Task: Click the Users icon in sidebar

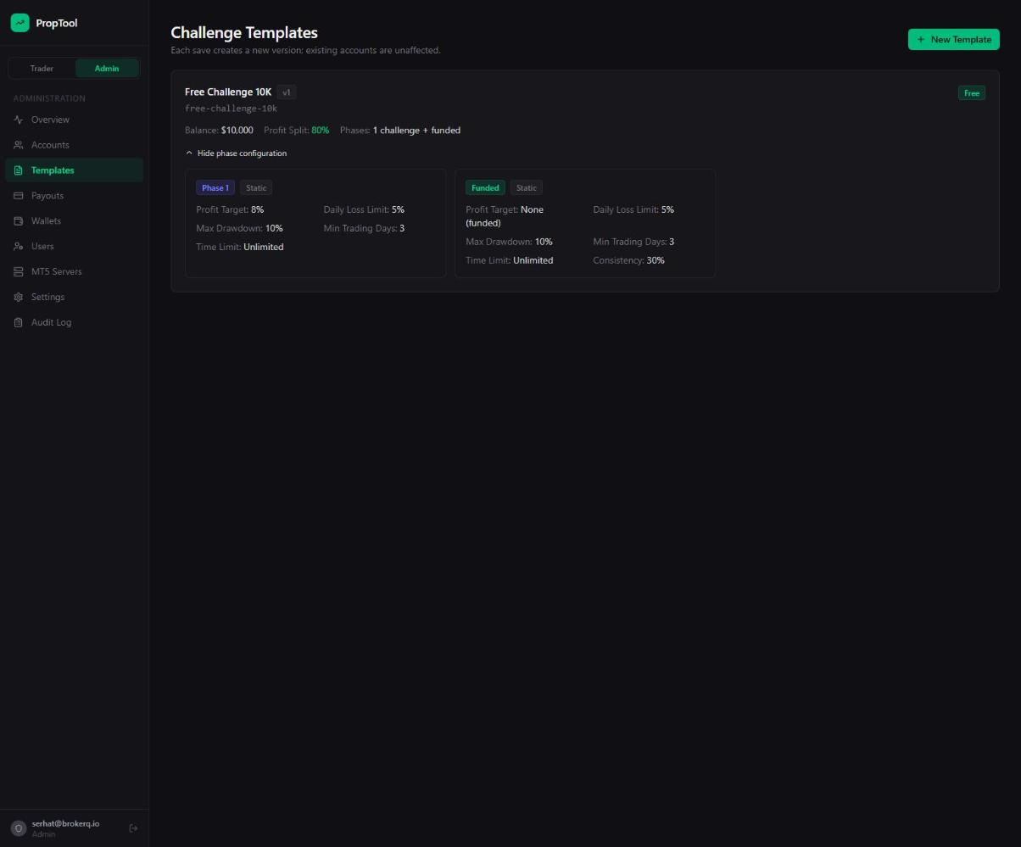Action: (x=19, y=247)
